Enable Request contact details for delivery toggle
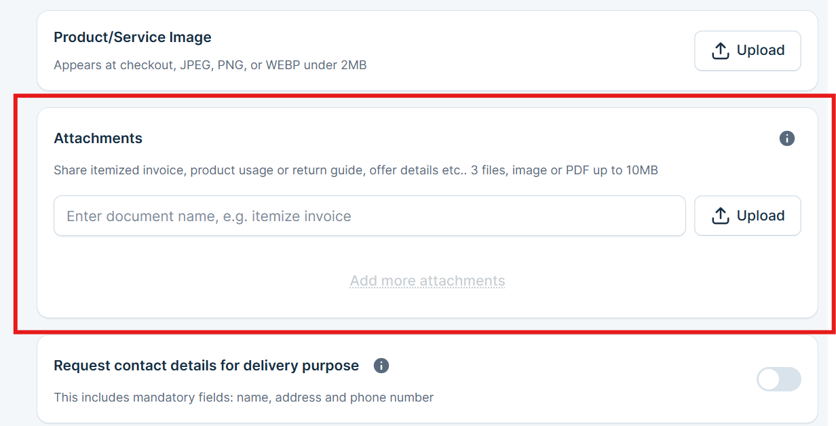836x426 pixels. coord(778,380)
